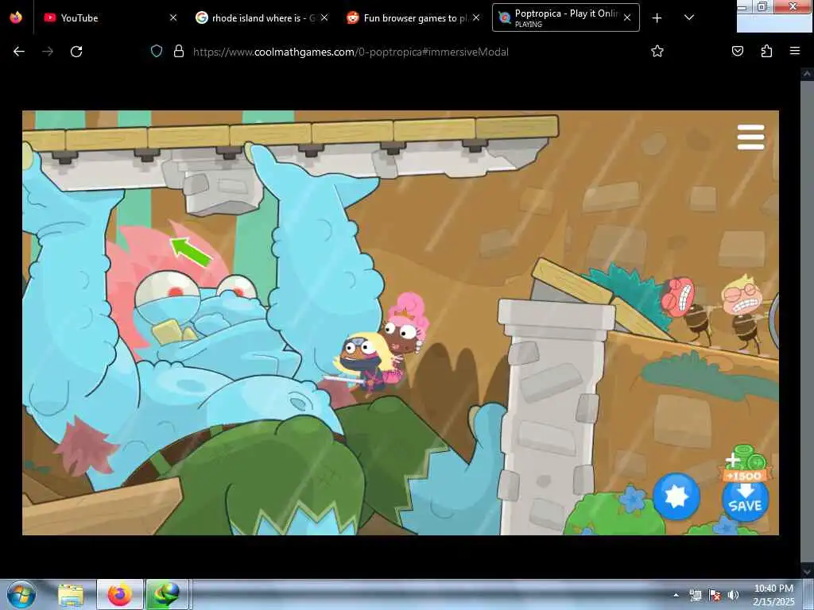Open the tracking protection shield panel

(x=157, y=52)
